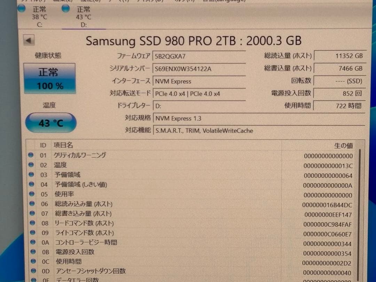This screenshot has width=376, height=282.
Task: Click the 項目名 column header
Action: (x=63, y=145)
